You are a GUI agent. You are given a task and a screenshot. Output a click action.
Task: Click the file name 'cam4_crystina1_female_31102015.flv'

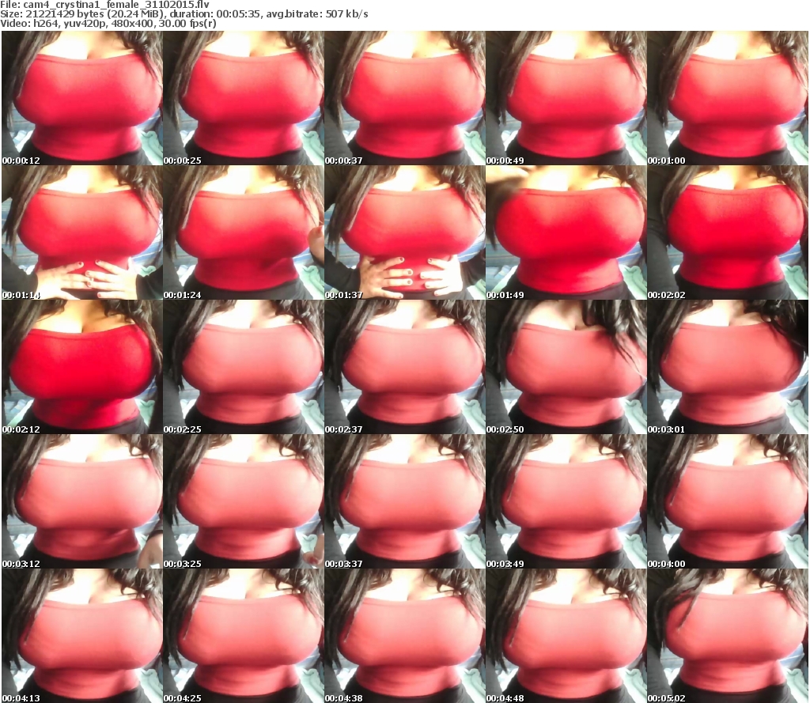[116, 5]
